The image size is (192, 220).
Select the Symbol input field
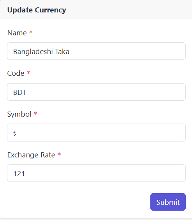96,133
